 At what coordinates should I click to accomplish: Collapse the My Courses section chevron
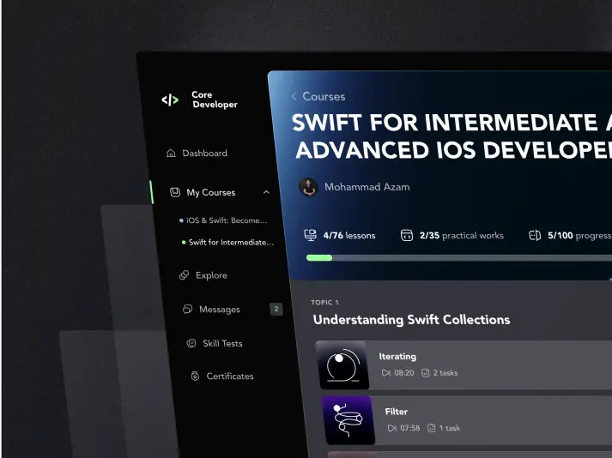[x=266, y=193]
